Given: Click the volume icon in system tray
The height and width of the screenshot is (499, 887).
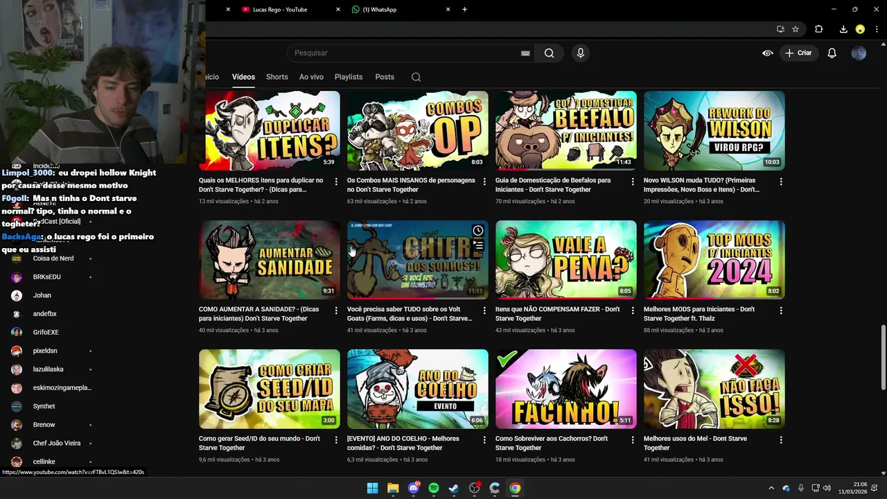Looking at the screenshot, I should click(x=827, y=488).
